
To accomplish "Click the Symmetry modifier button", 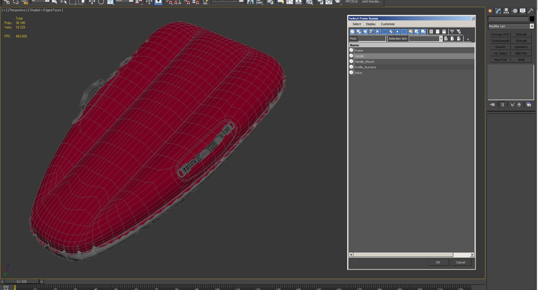I will pos(521,47).
